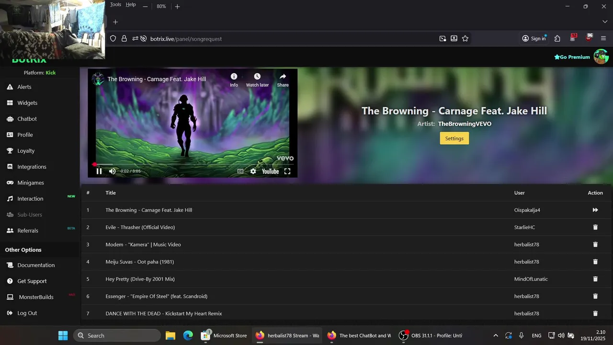Mute the YouTube video volume
613x345 pixels.
coord(112,171)
